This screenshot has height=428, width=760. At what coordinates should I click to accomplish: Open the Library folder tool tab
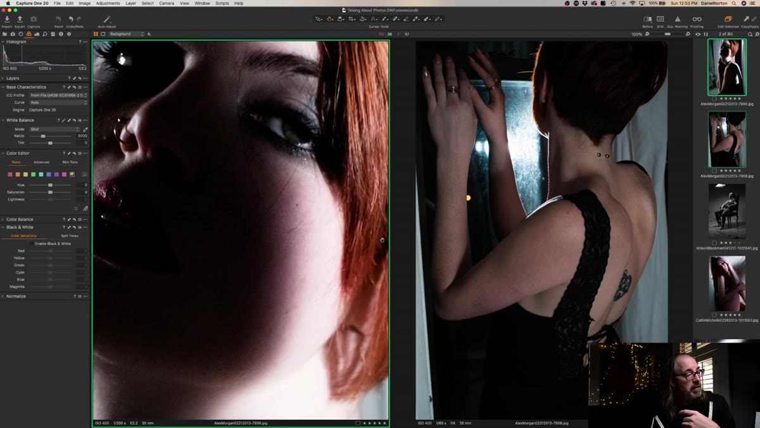[5, 34]
